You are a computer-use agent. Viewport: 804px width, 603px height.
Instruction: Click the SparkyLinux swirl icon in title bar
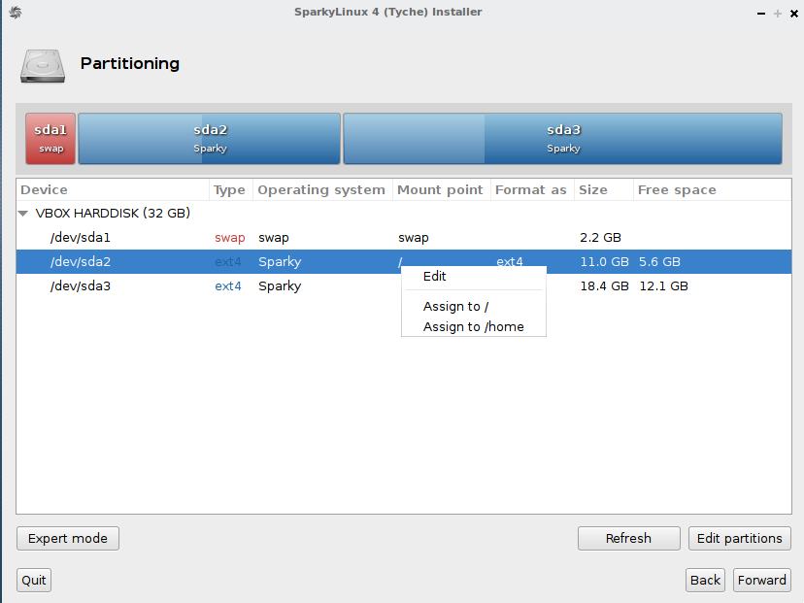point(16,12)
